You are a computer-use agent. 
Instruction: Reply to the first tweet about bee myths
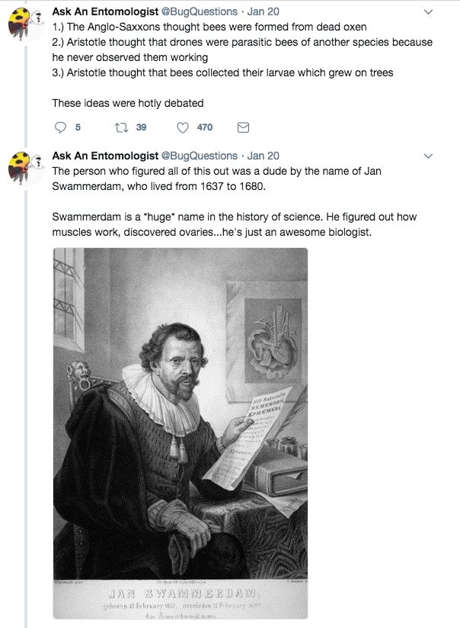point(62,127)
